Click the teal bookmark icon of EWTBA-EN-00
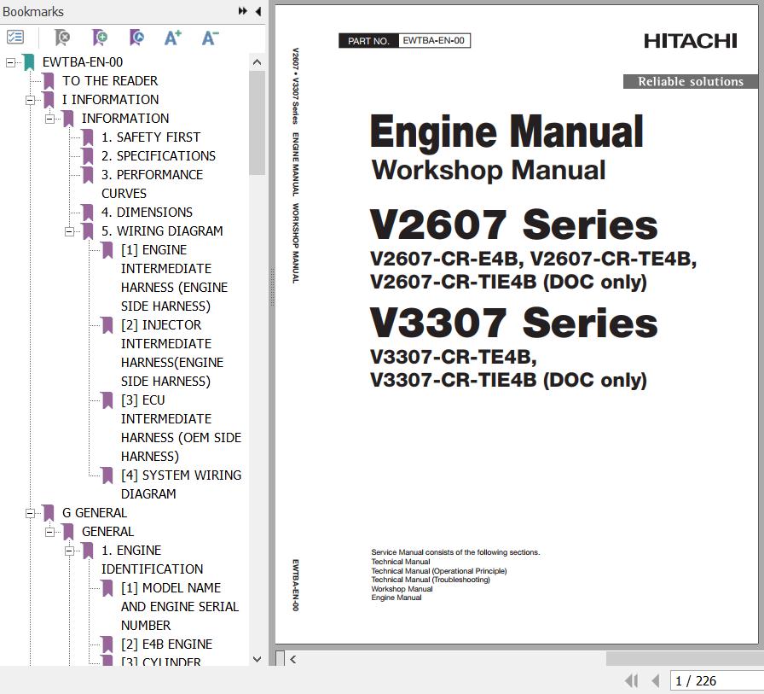Screen dimensions: 764x694 point(29,62)
